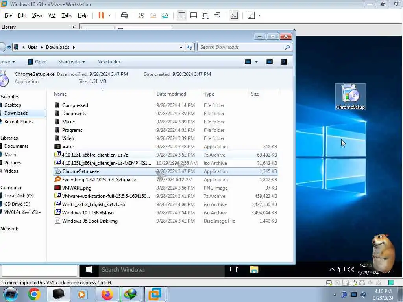403x302 pixels.
Task: Open the console view icon
Action: click(x=234, y=15)
